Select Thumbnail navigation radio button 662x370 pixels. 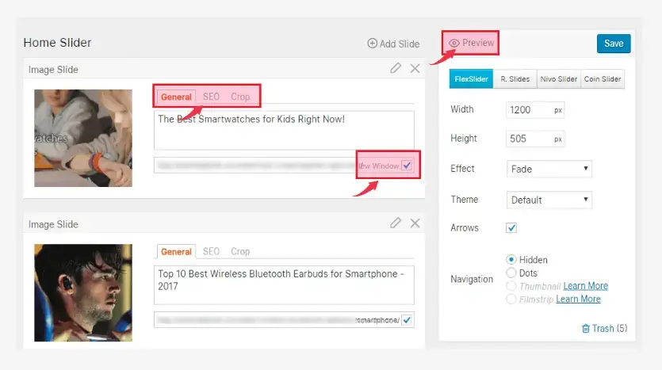[511, 286]
